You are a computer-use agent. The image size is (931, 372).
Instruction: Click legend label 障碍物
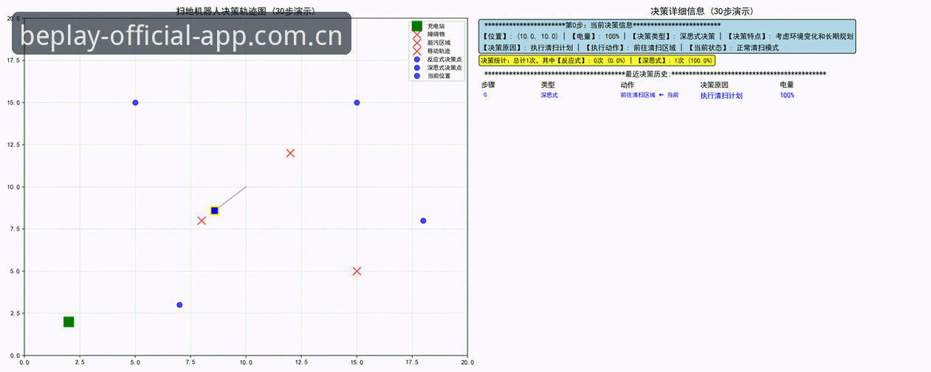[x=436, y=34]
